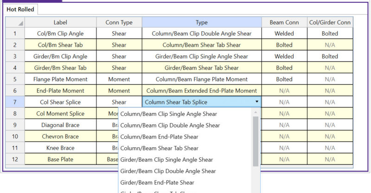Pick Column/Beam End-Plate Shear in dropdown list

point(159,137)
